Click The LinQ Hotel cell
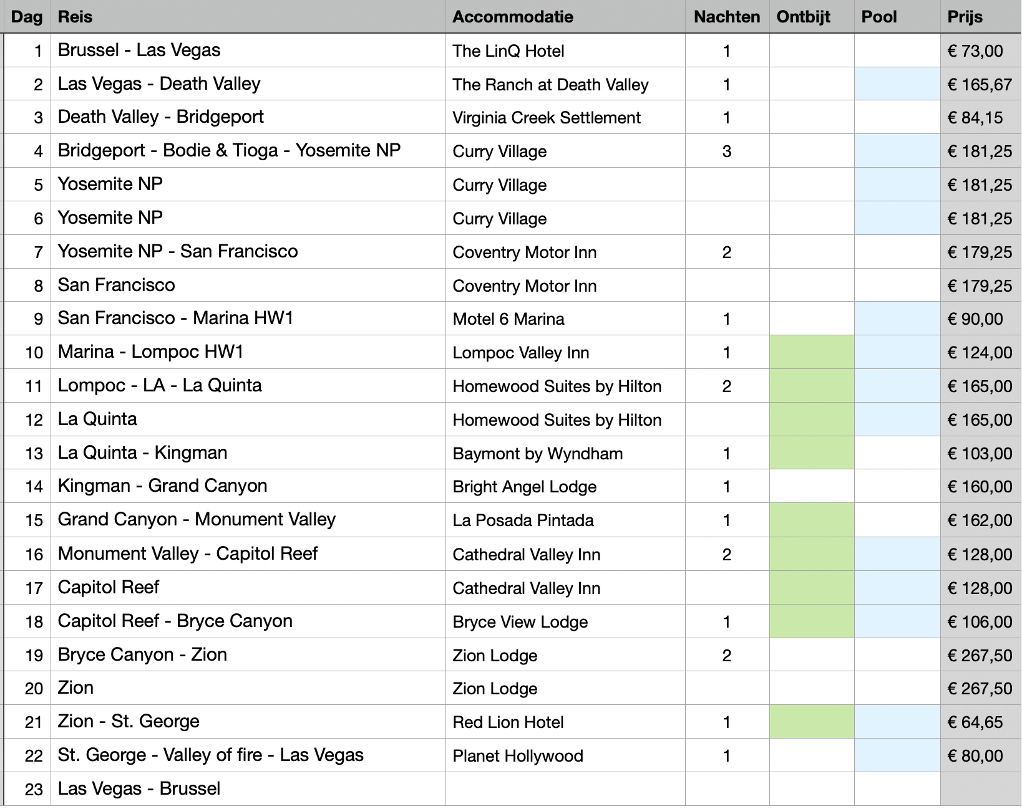Screen dimensions: 1022x809 [x=509, y=51]
